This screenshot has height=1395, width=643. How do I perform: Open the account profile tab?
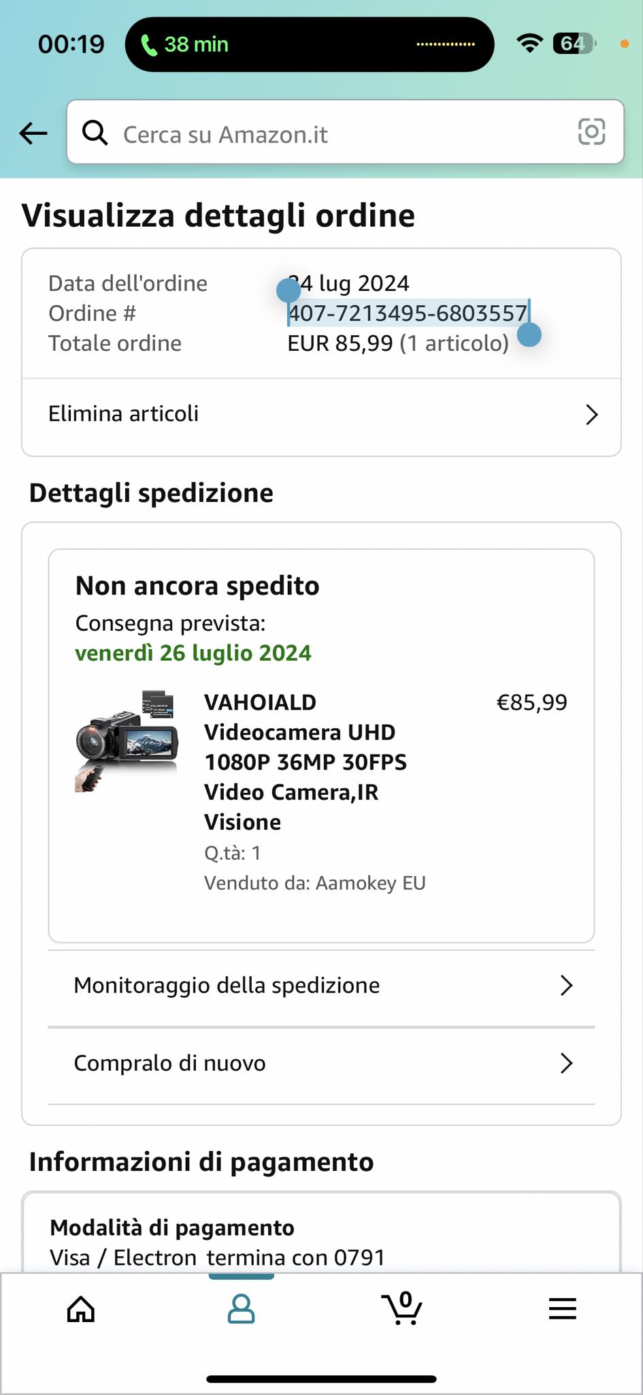[241, 1308]
